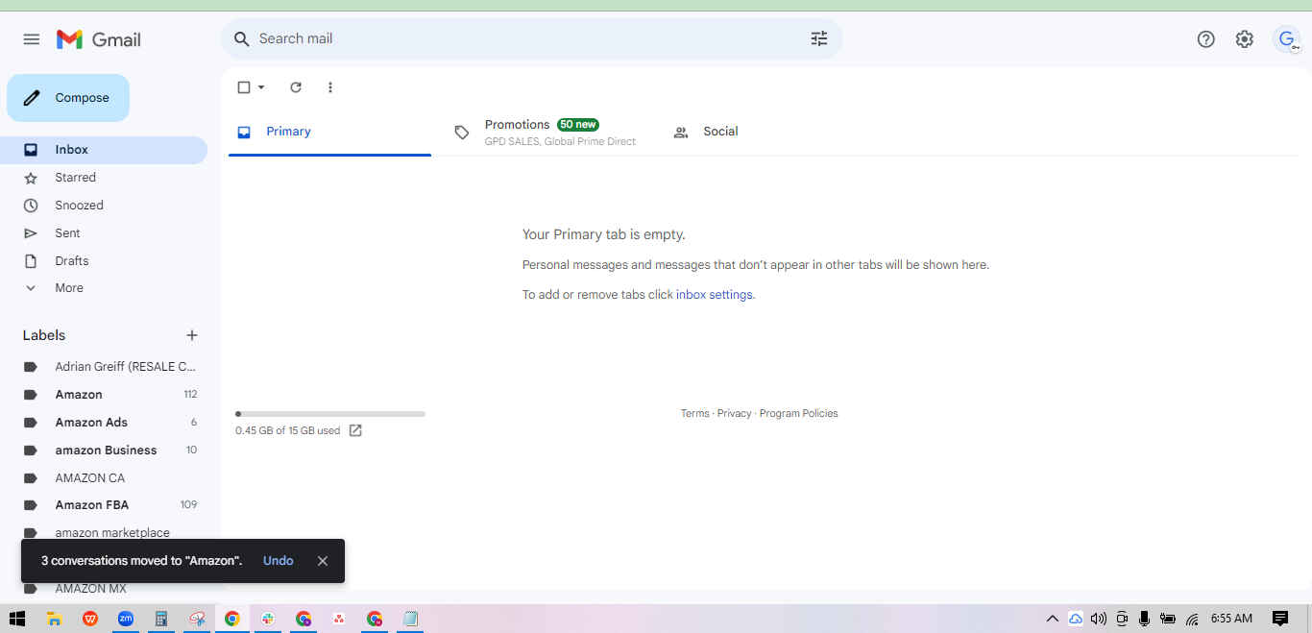Click the search magnifier icon
The height and width of the screenshot is (633, 1312).
tap(242, 39)
